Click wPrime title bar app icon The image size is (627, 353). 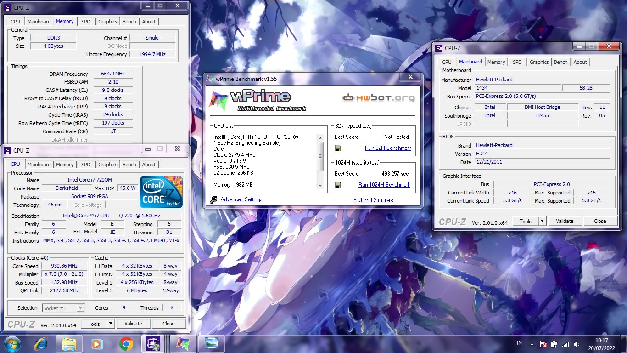click(210, 79)
